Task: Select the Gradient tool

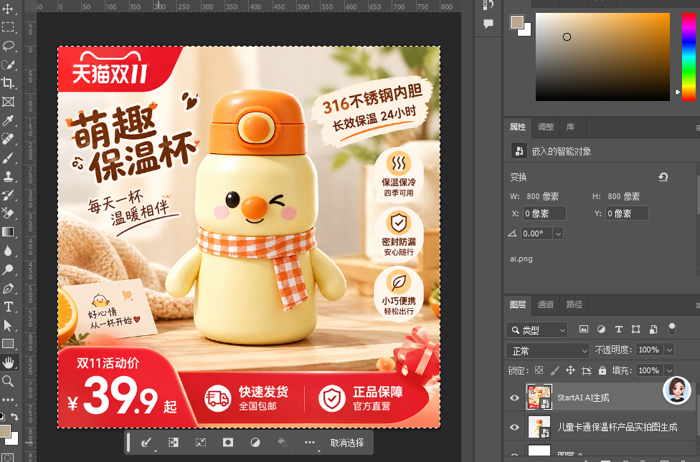Action: (x=8, y=232)
